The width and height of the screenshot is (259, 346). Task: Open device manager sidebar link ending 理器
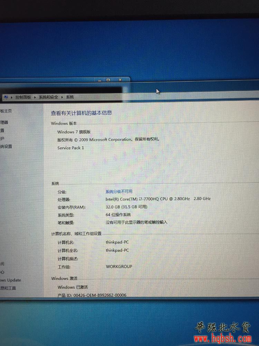pos(4,122)
